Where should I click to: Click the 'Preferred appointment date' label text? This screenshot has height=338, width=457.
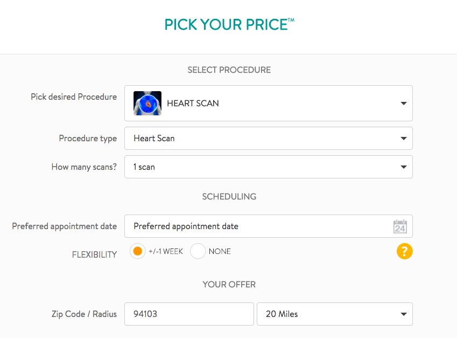coord(65,226)
